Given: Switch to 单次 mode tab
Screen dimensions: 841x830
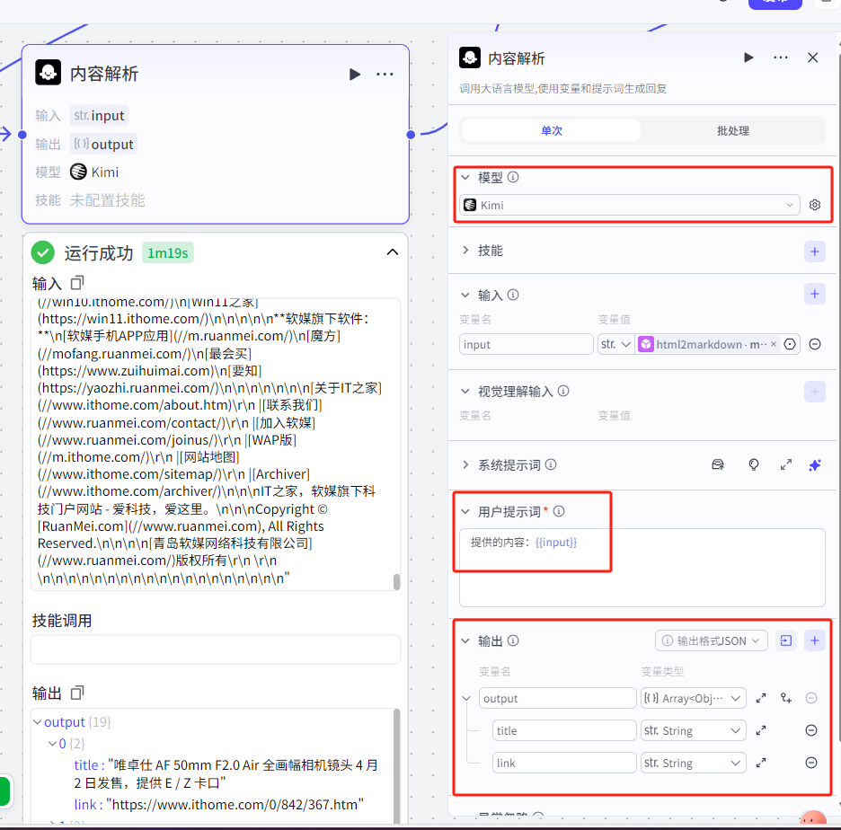Looking at the screenshot, I should click(552, 130).
